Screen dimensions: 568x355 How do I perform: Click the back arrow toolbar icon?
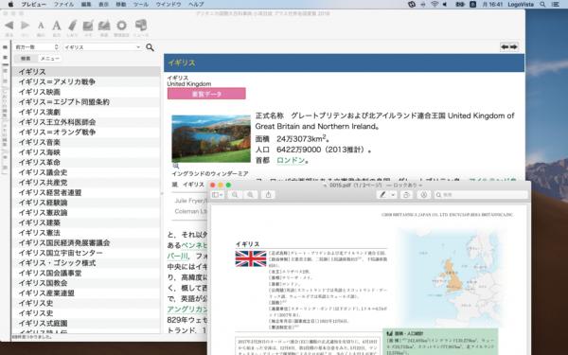pyautogui.click(x=9, y=26)
